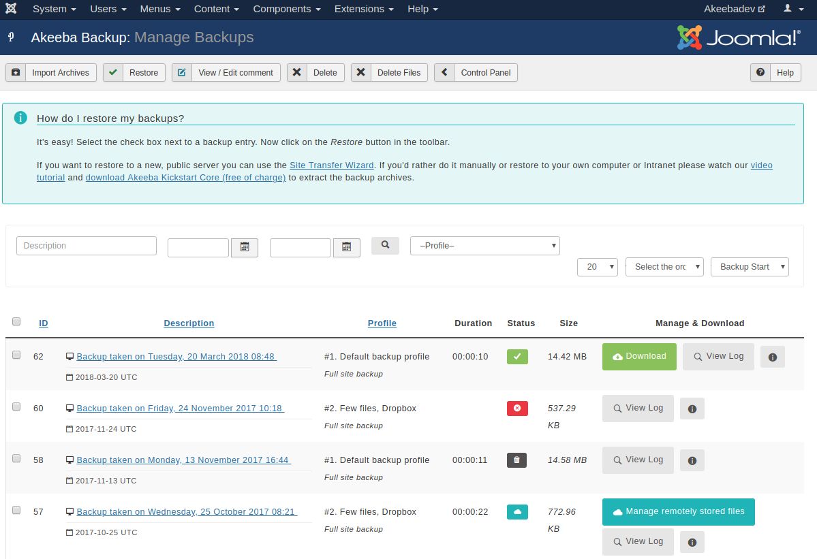Open the Backup Start sort dropdown
The image size is (817, 559).
tap(750, 267)
